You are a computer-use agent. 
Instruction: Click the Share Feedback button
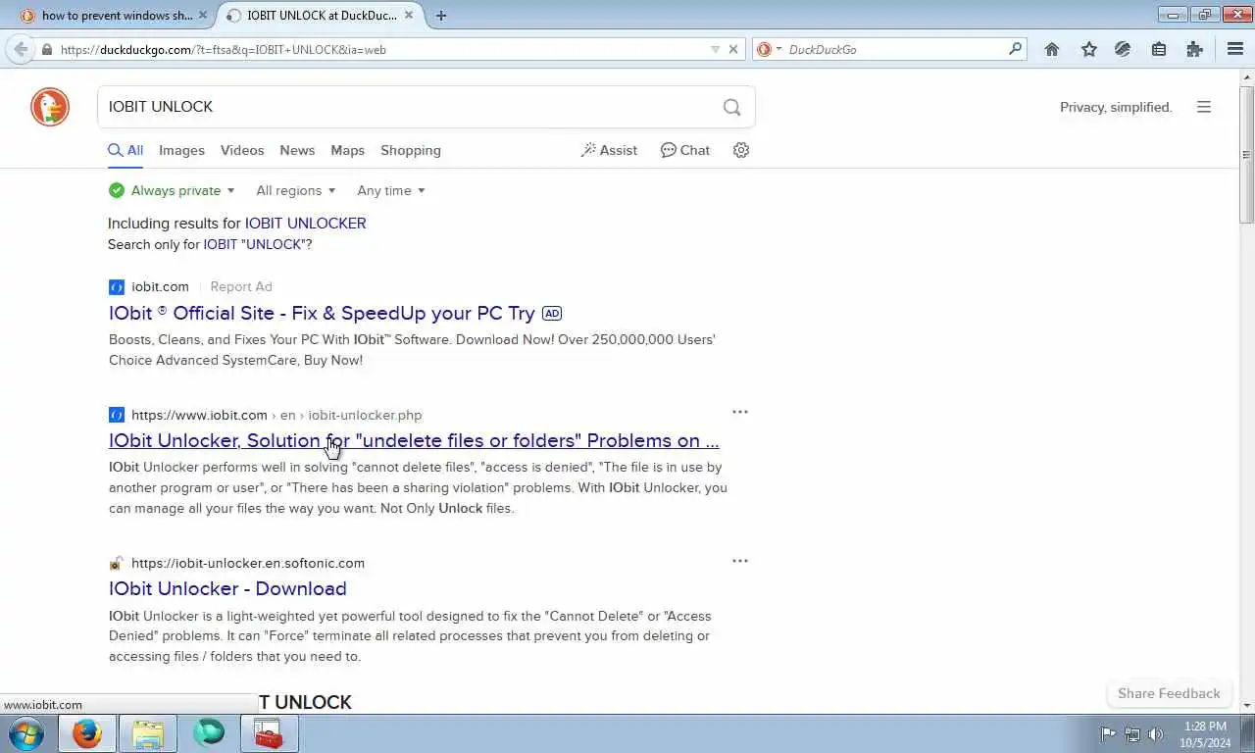click(x=1169, y=693)
